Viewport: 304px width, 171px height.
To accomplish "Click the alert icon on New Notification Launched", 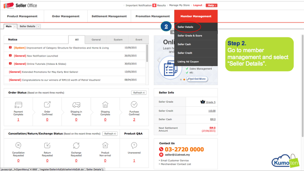I will tap(10, 55).
